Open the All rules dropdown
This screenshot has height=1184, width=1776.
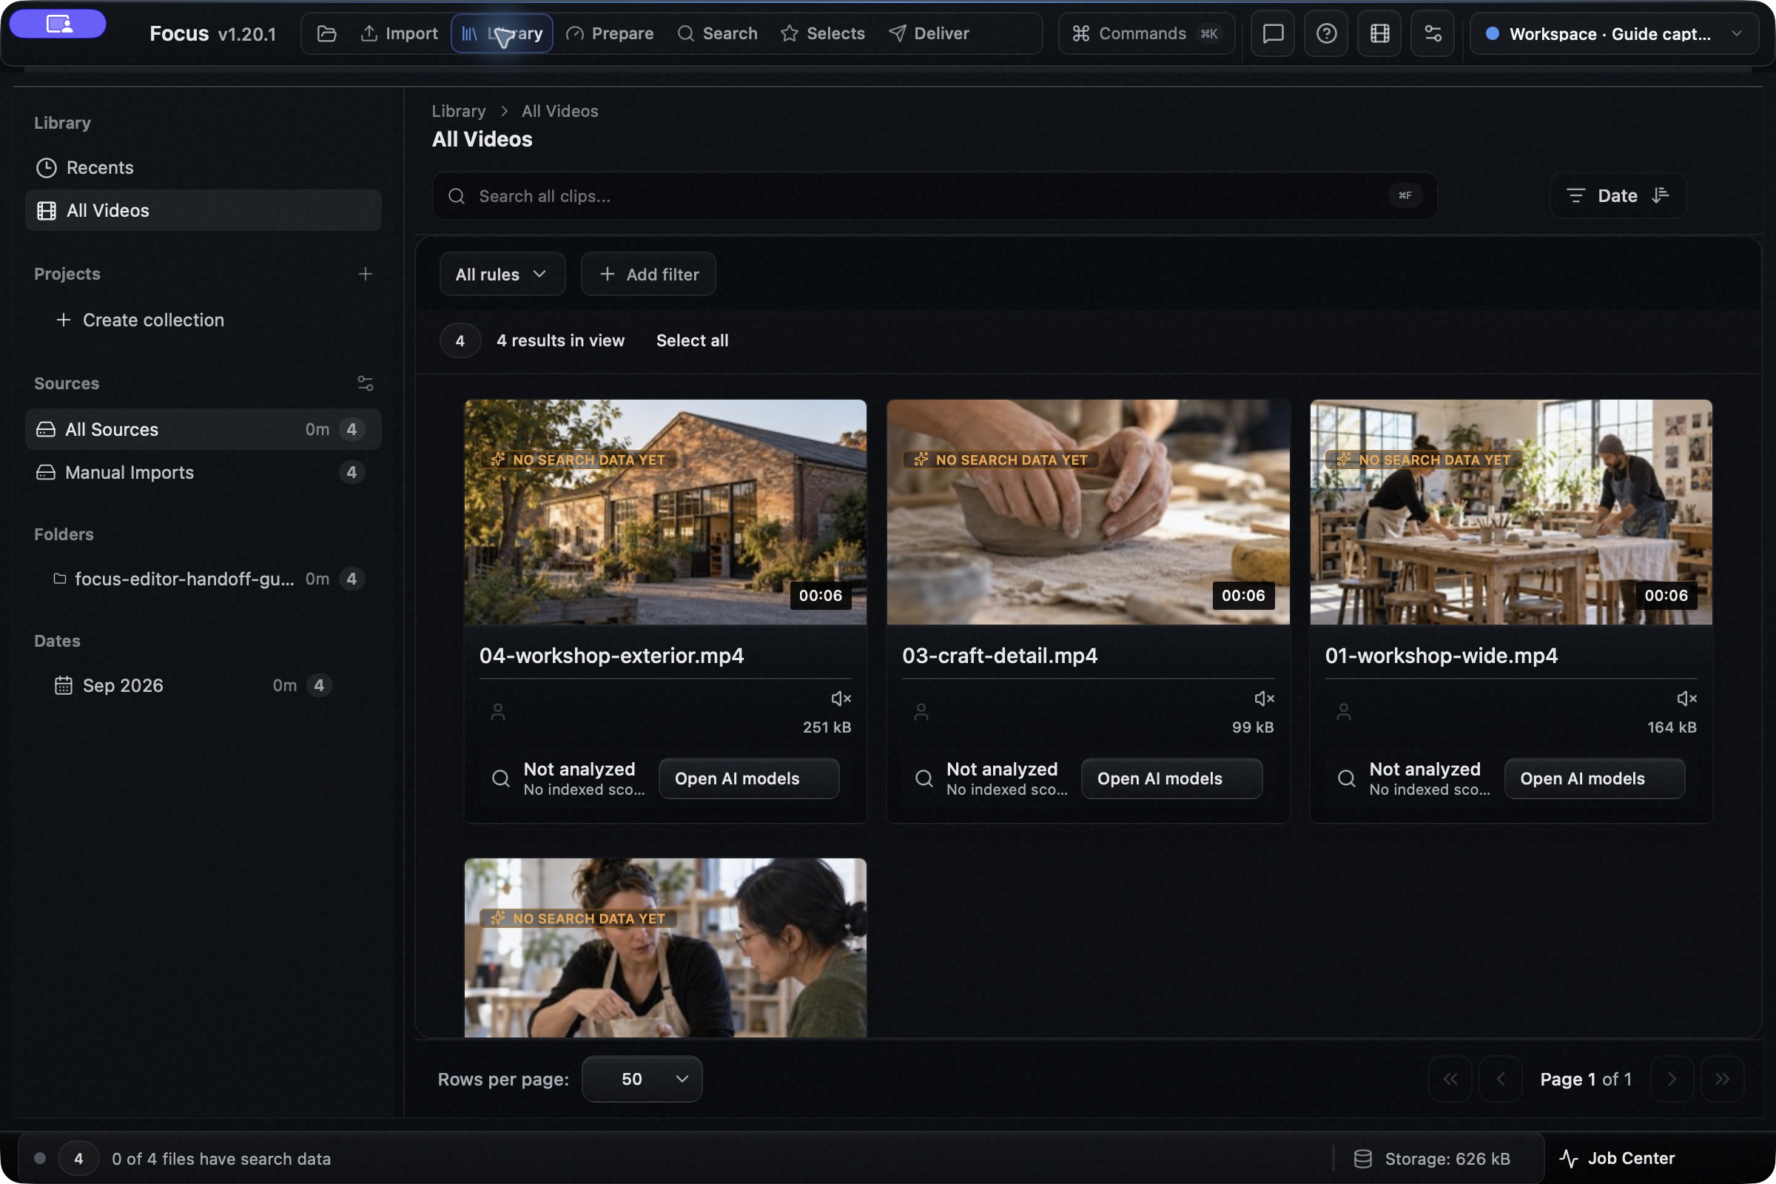(502, 274)
